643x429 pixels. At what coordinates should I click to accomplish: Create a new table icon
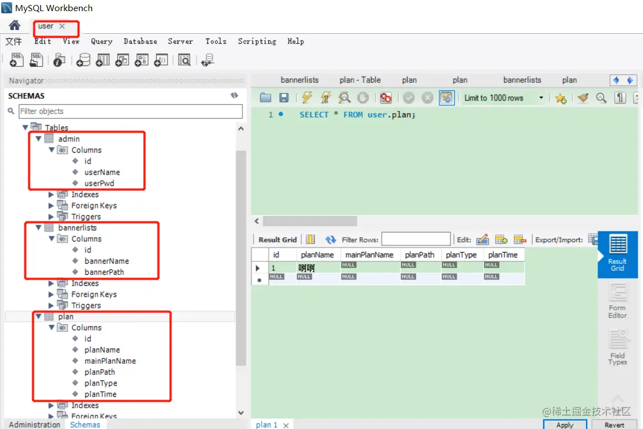pos(103,60)
